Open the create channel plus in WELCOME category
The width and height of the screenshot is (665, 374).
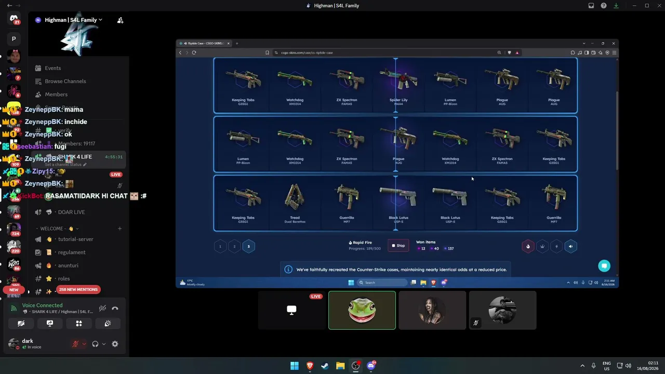coord(119,229)
